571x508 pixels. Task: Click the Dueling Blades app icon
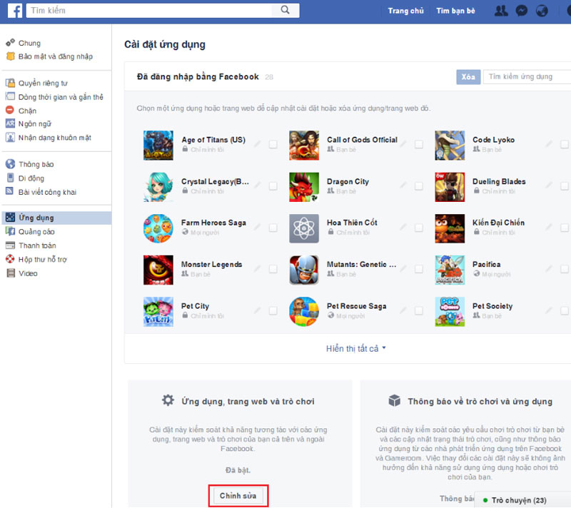(x=450, y=187)
